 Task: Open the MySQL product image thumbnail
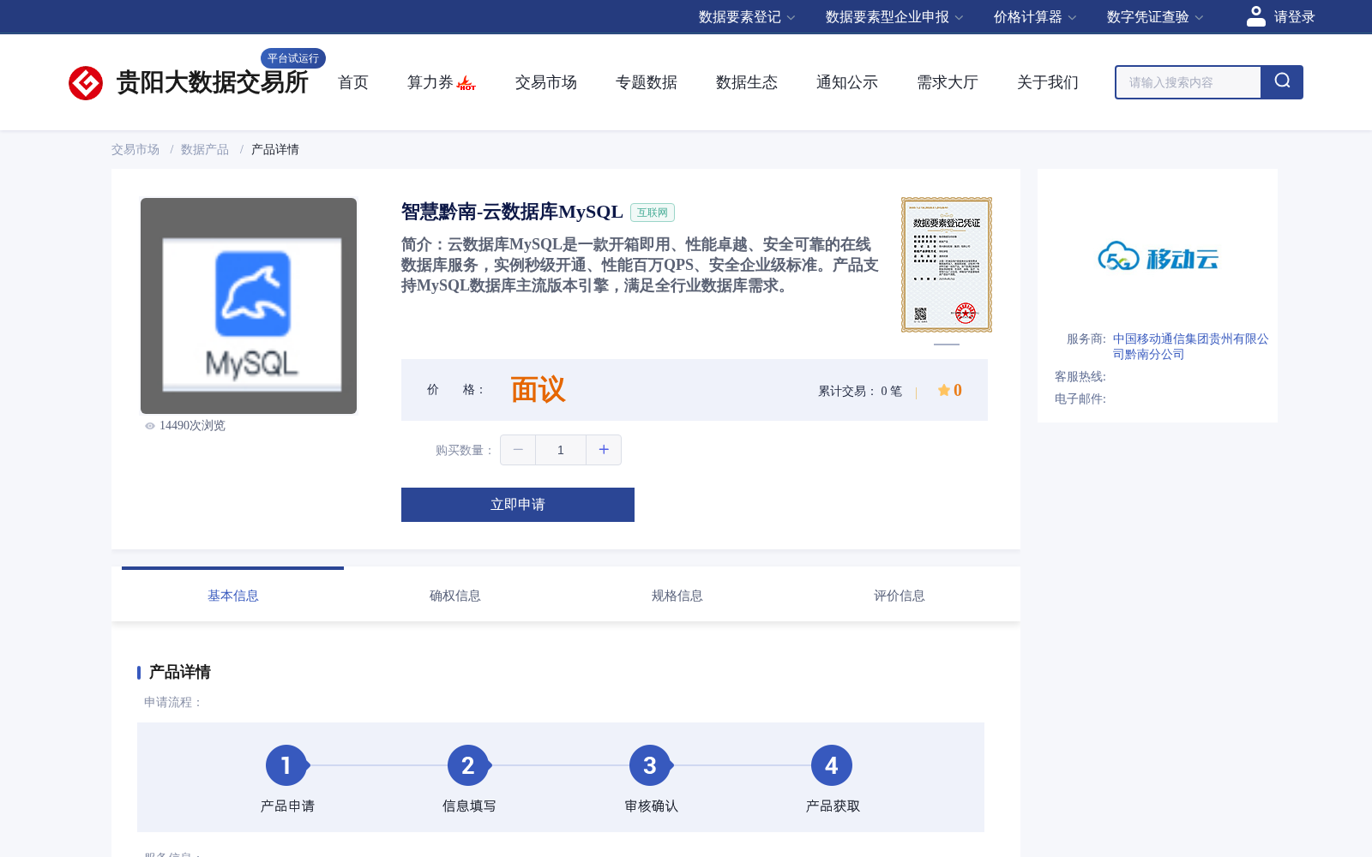click(249, 306)
